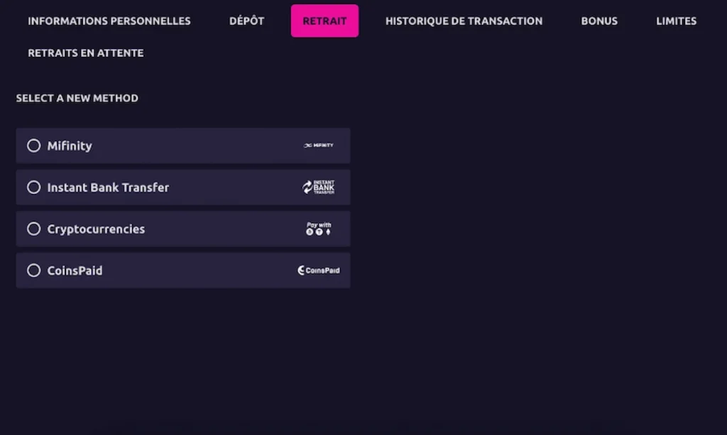Click the Mifinity logo icon
This screenshot has width=727, height=435.
(318, 145)
